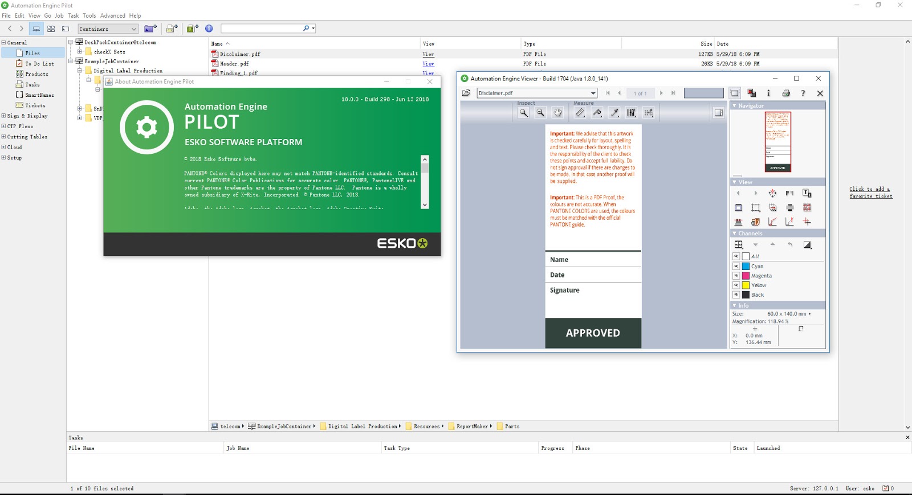Click the new folder icon in Pilot toolbar
This screenshot has width=912, height=495.
pyautogui.click(x=150, y=28)
